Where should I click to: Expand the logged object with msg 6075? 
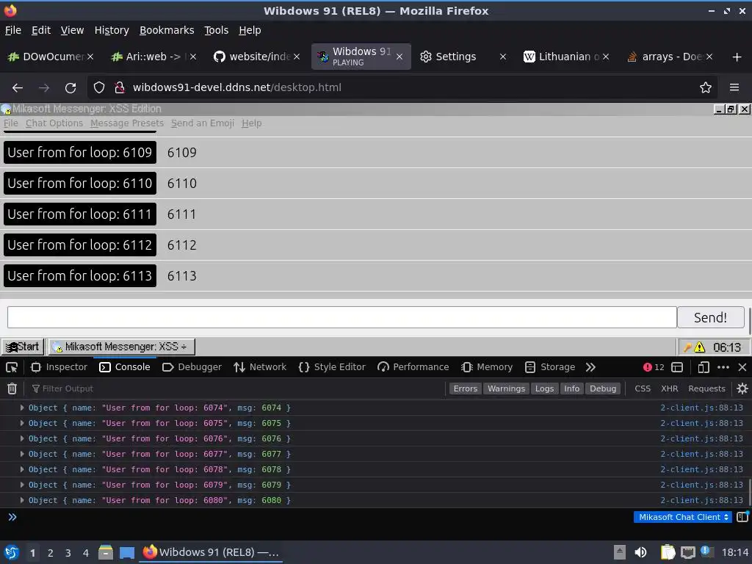pyautogui.click(x=22, y=423)
